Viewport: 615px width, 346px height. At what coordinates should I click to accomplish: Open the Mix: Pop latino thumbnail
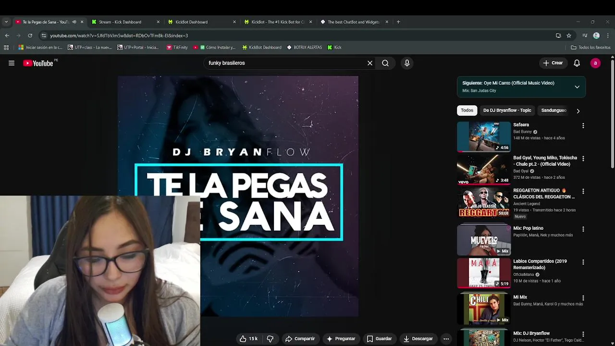483,240
